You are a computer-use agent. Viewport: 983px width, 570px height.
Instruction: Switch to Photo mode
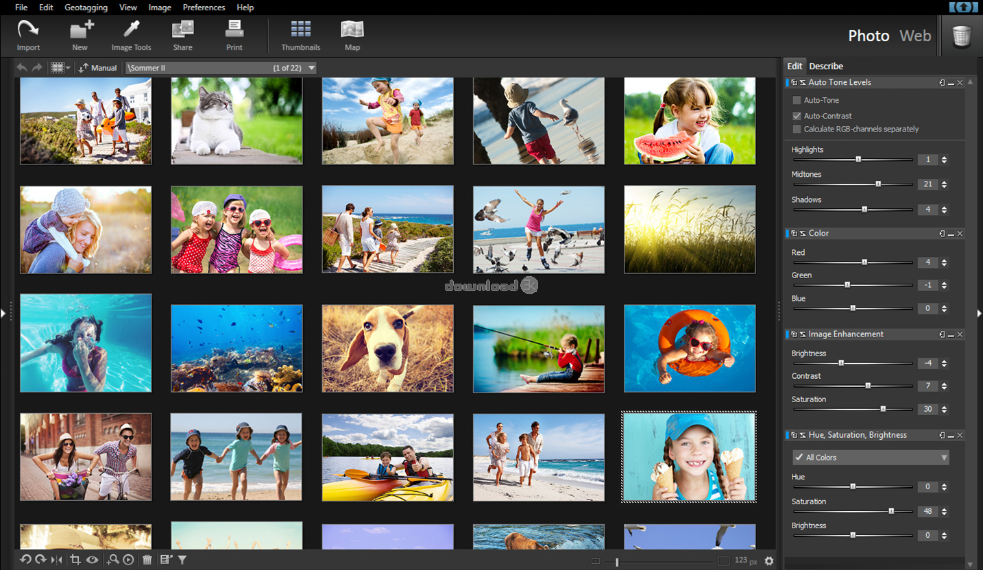(869, 36)
